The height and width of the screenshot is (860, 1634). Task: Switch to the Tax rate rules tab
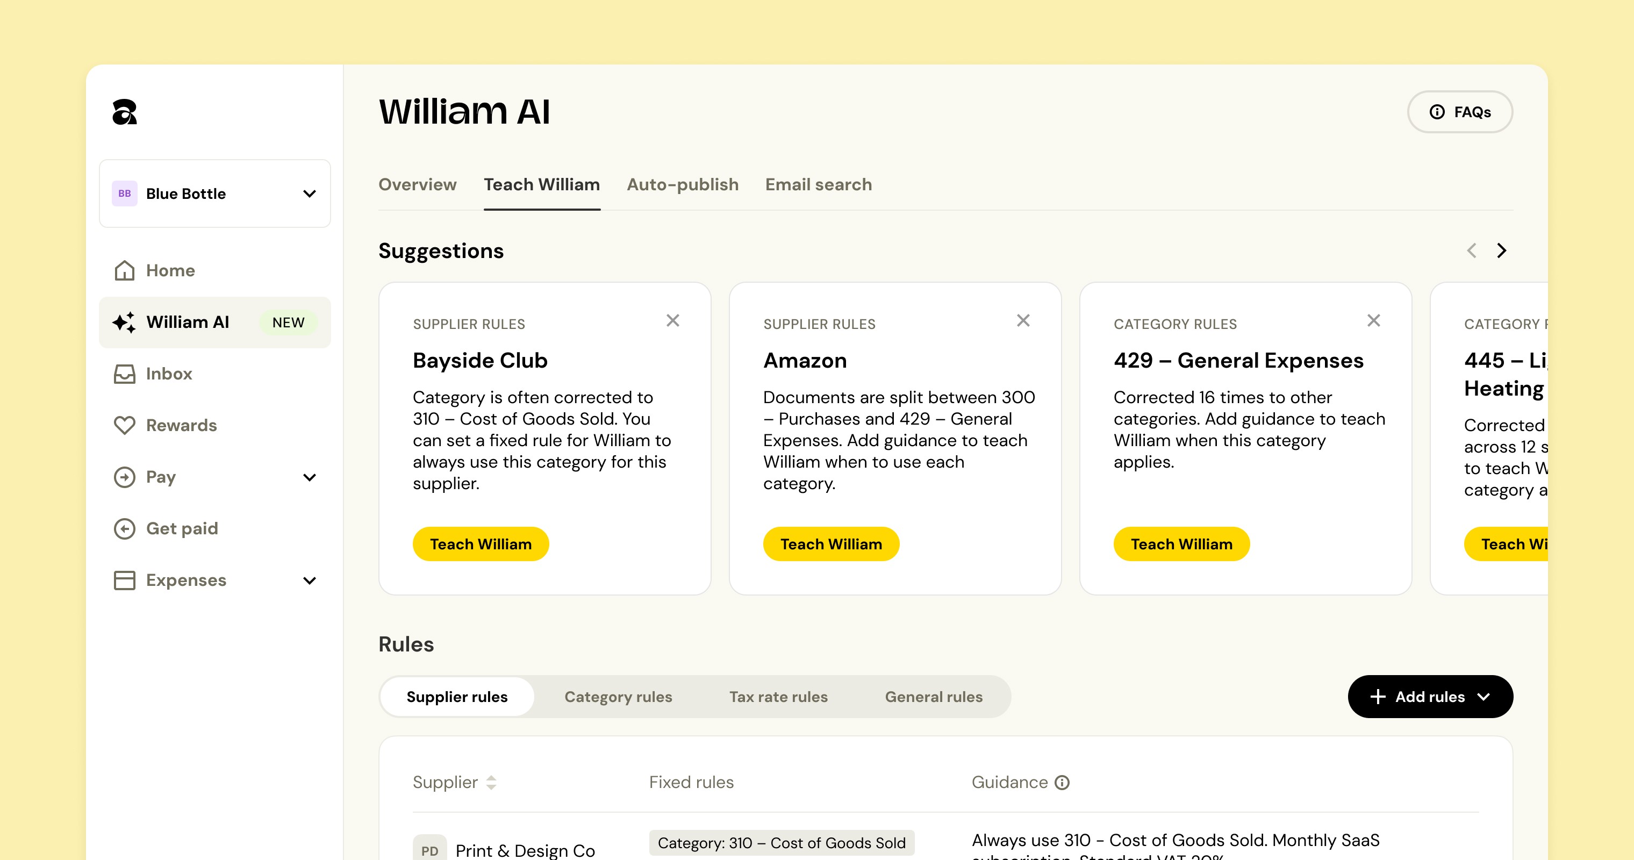coord(778,697)
